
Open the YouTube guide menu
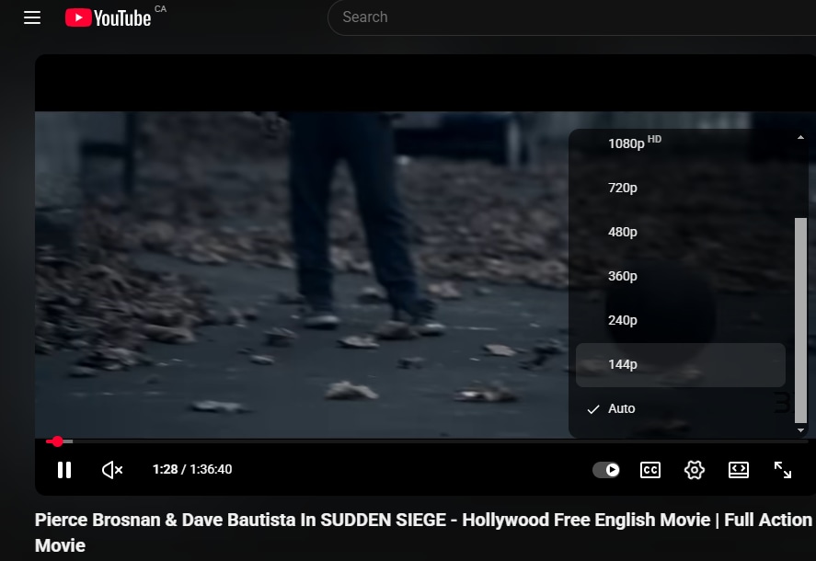(31, 17)
